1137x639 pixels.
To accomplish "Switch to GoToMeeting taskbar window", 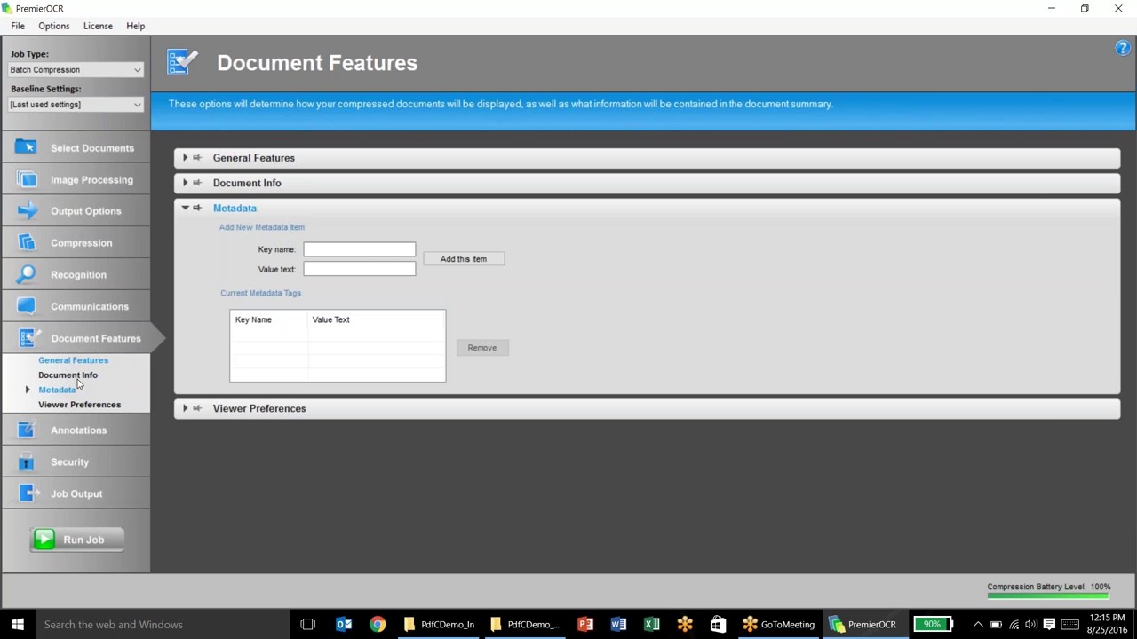I will pyautogui.click(x=779, y=624).
